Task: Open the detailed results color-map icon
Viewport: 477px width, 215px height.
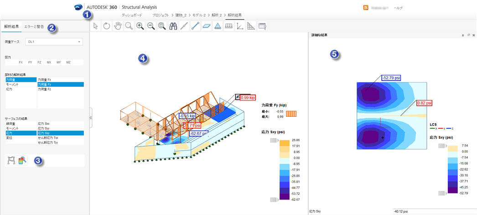Action: click(22, 160)
